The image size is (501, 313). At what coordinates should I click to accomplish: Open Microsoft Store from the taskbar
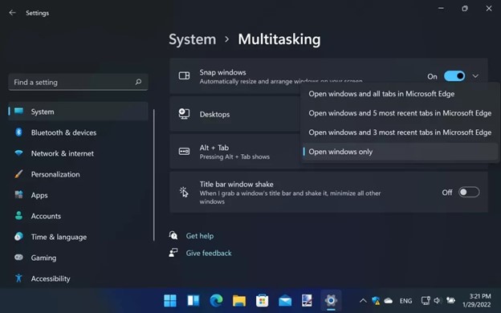[x=262, y=300]
